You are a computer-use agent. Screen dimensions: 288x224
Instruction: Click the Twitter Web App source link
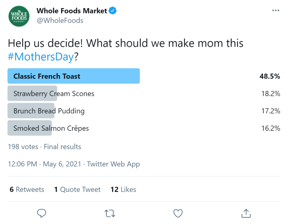[x=113, y=164]
